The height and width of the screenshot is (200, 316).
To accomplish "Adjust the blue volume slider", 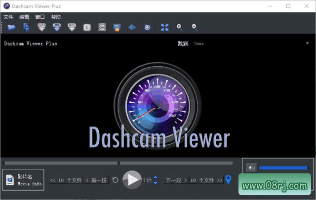I will pyautogui.click(x=283, y=168).
